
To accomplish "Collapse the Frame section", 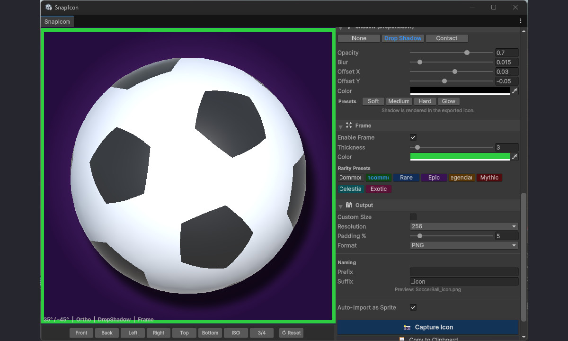I will click(341, 126).
